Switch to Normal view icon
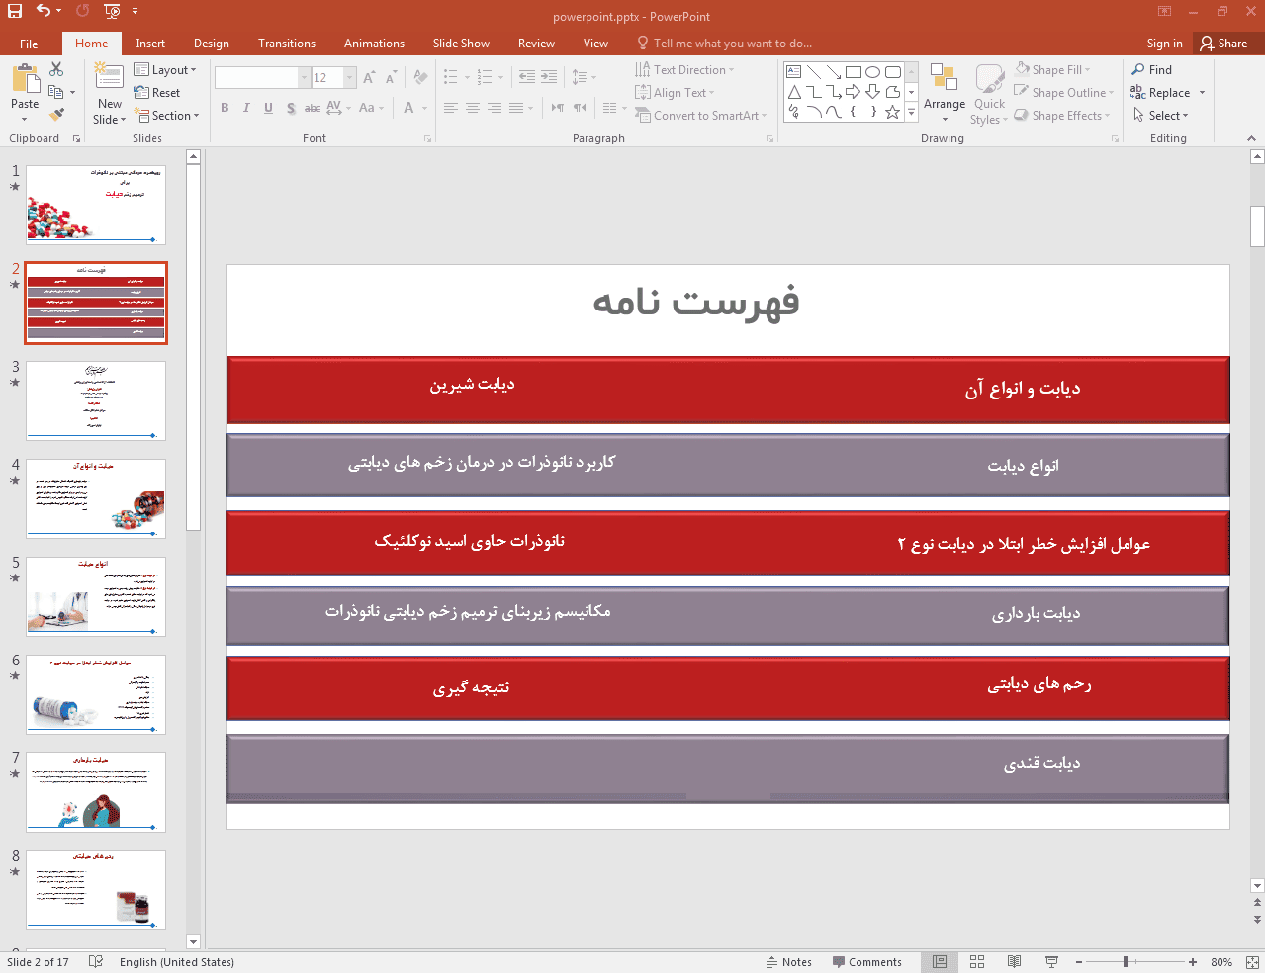The image size is (1265, 973). pyautogui.click(x=940, y=962)
